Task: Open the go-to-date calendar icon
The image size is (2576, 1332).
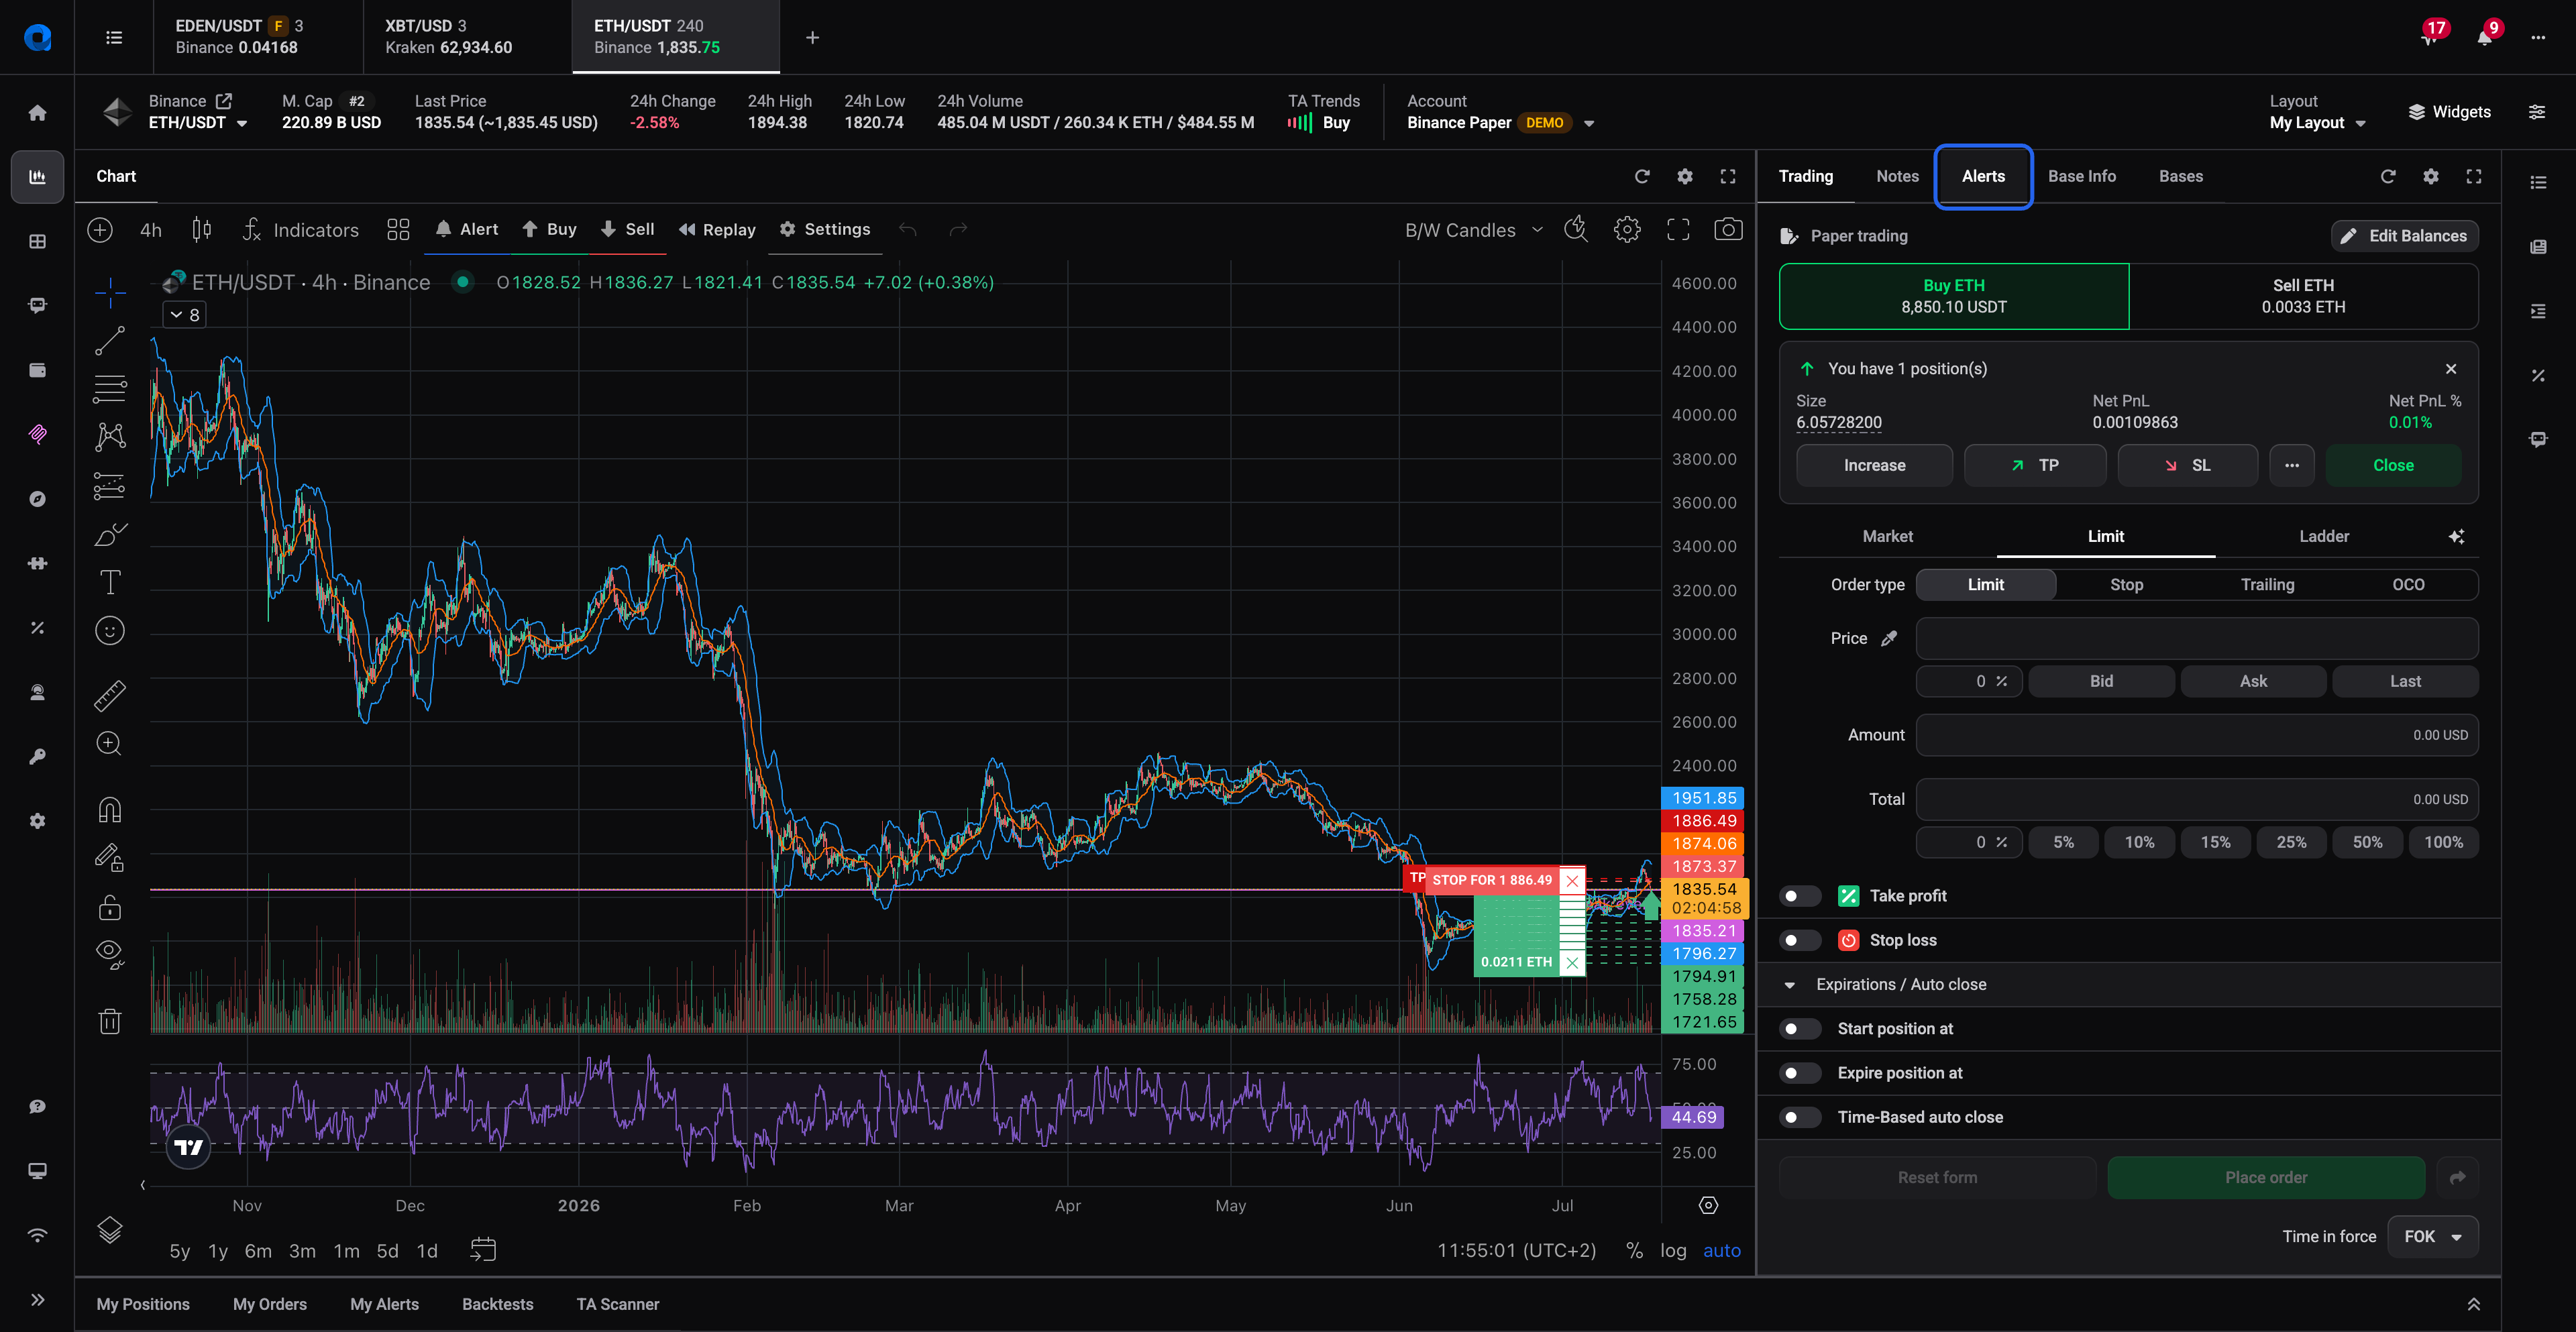Action: [483, 1249]
